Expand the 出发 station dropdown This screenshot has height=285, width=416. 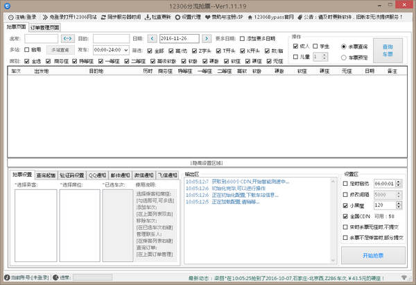click(42, 39)
